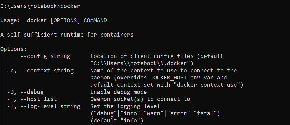Click the "--config string" option
Viewport: 290px width, 125px height.
tap(45, 56)
